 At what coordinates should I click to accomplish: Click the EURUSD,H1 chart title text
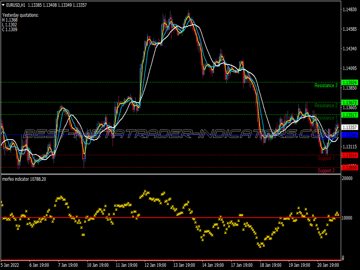[16, 5]
